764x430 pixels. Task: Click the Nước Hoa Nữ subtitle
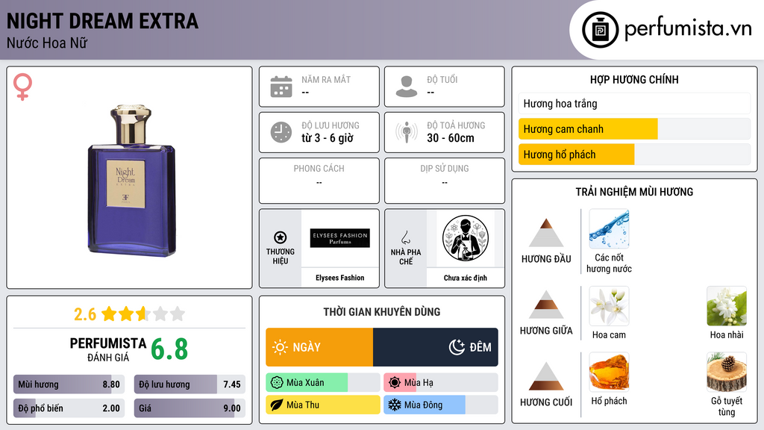pyautogui.click(x=47, y=43)
